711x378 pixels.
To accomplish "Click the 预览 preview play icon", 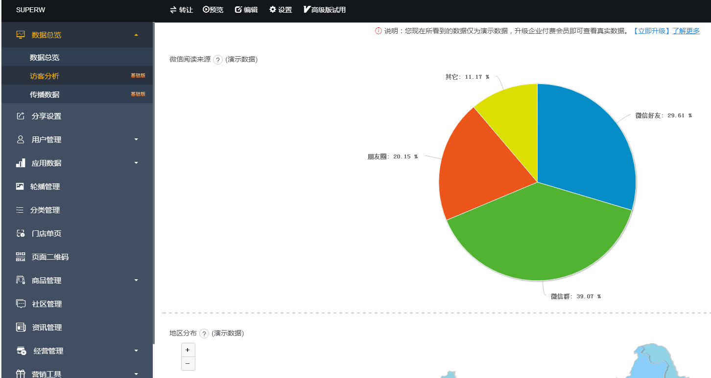I will pos(206,9).
